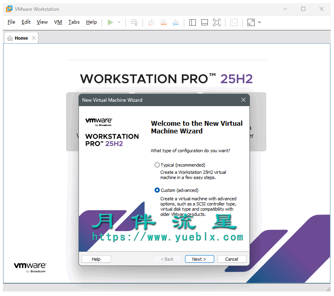Open the View menu
334x296 pixels.
[42, 22]
